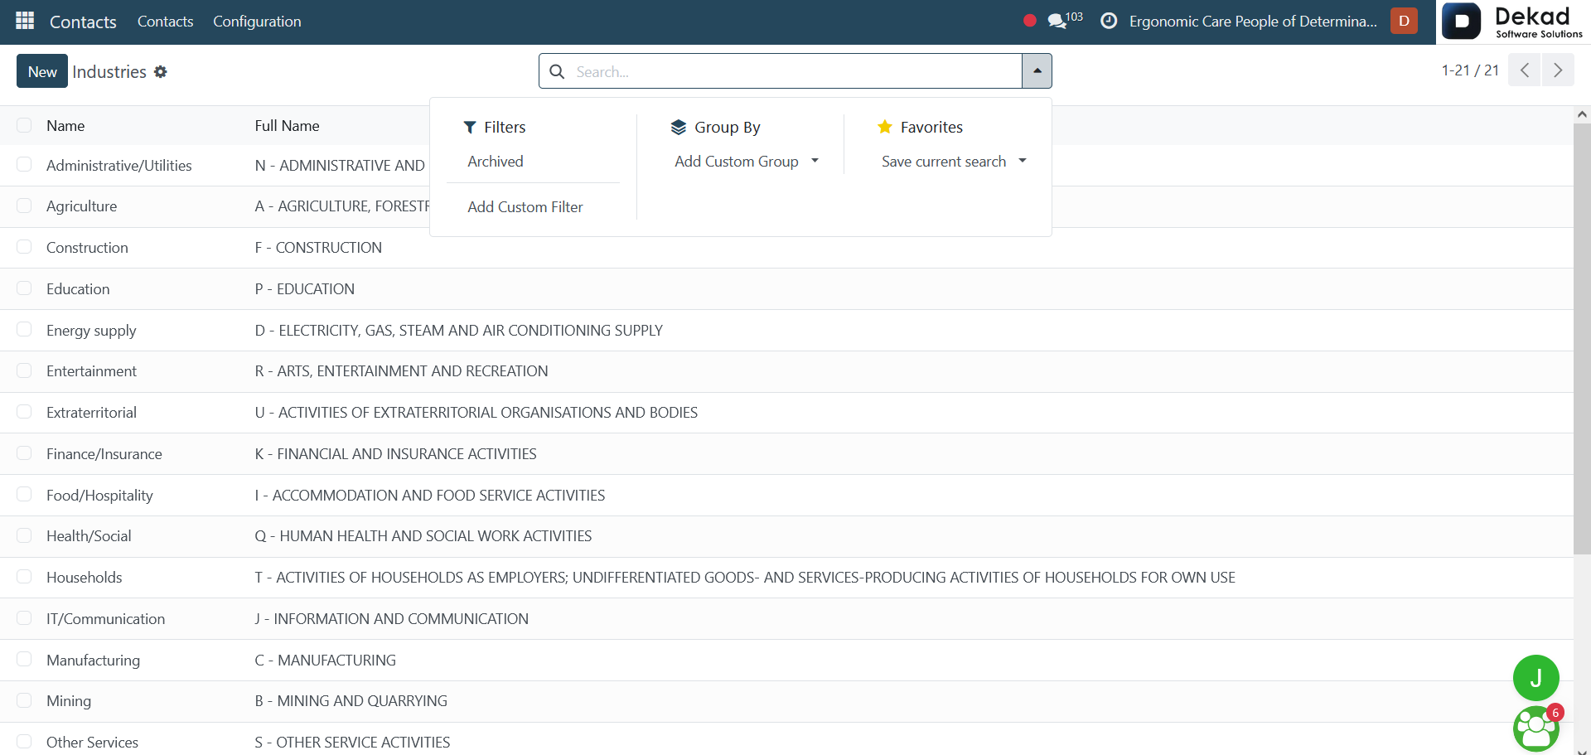This screenshot has width=1591, height=755.
Task: Click the Favorites star icon
Action: coord(885,127)
